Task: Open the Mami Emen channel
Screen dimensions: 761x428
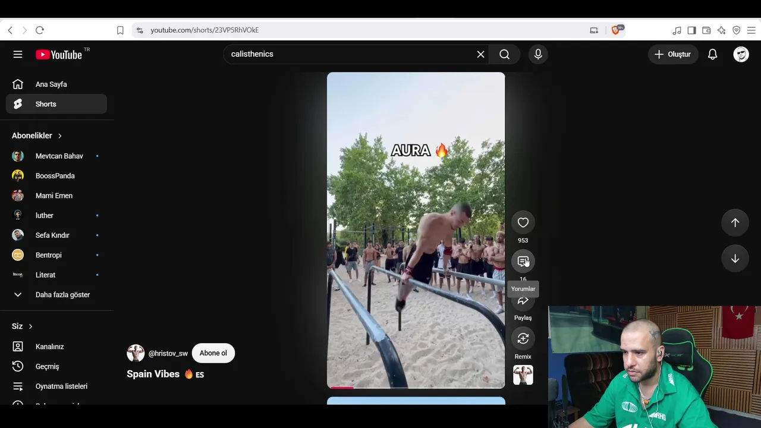Action: (x=56, y=196)
